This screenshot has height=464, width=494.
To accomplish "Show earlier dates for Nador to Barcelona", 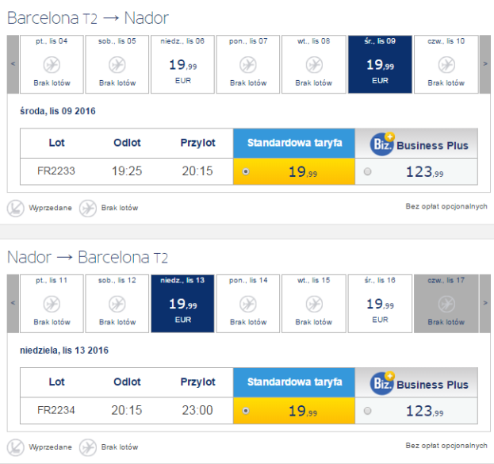I will click(x=13, y=303).
